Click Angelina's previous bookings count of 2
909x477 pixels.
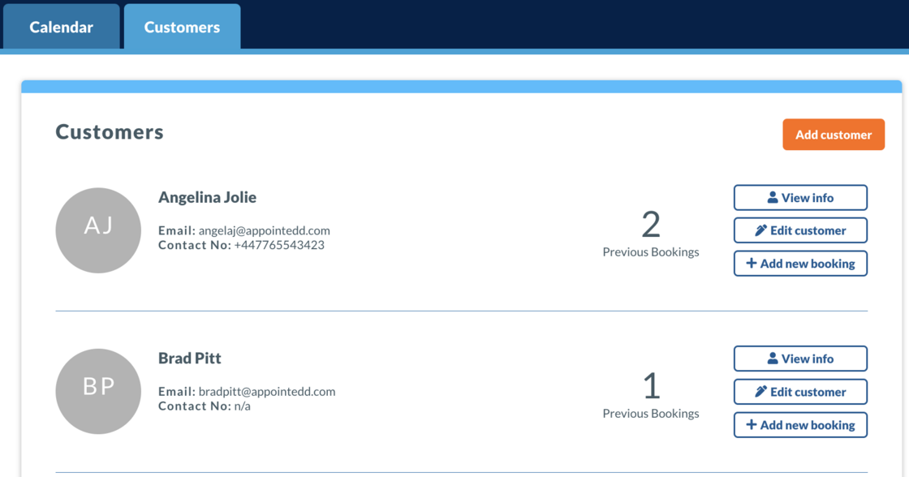click(651, 225)
